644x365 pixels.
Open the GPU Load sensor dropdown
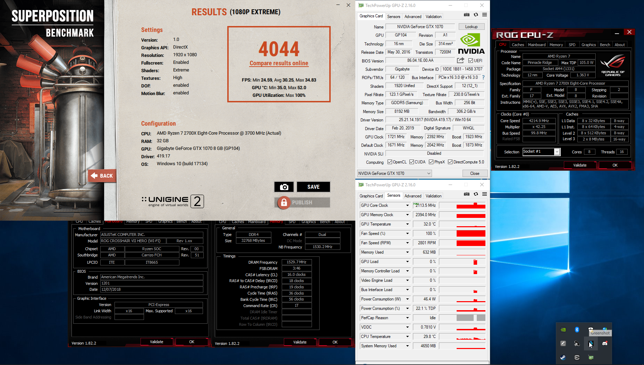(x=407, y=262)
